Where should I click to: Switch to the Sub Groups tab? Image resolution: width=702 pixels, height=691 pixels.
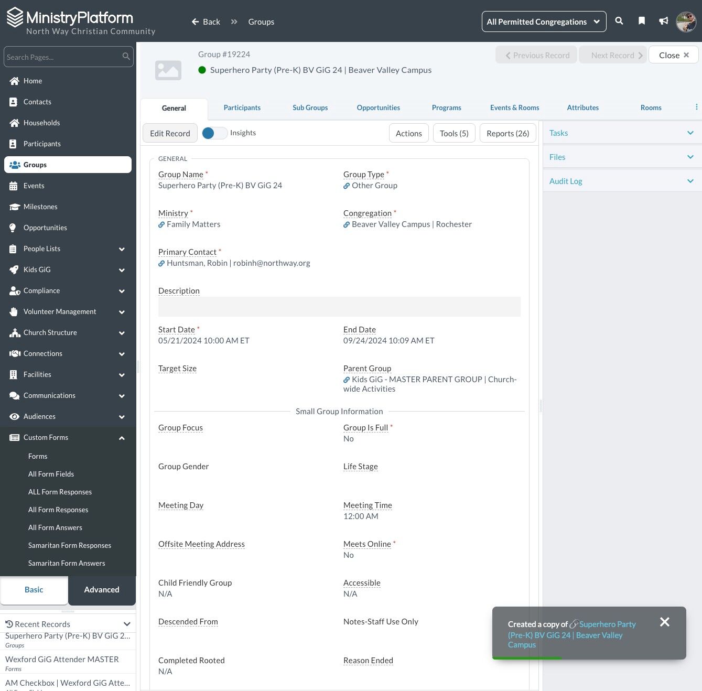tap(310, 107)
